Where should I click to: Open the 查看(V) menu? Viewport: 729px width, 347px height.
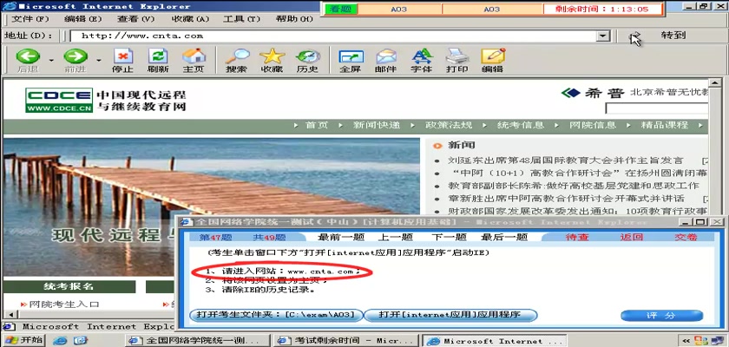(135, 19)
